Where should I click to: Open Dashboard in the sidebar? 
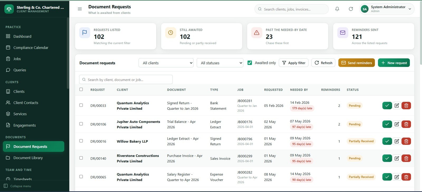[x=33, y=36]
